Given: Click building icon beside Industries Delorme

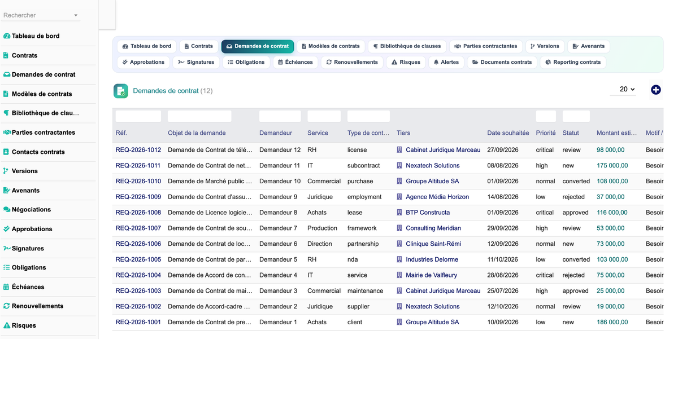Looking at the screenshot, I should tap(399, 259).
